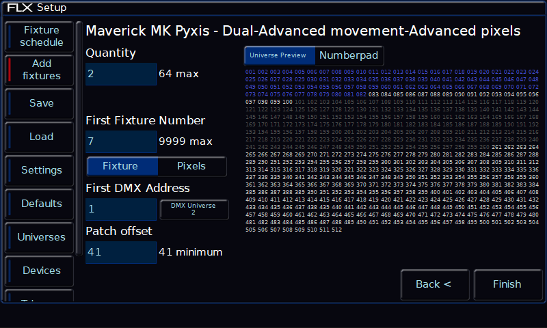
Task: Click the Save button in the sidebar
Action: coord(40,103)
